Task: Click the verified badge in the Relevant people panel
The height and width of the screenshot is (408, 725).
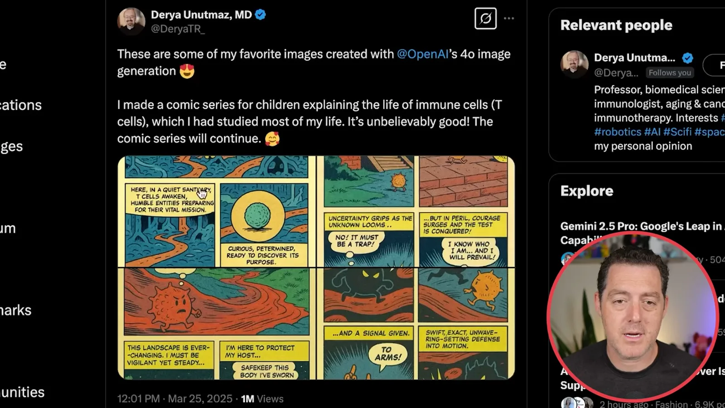Action: coord(687,58)
